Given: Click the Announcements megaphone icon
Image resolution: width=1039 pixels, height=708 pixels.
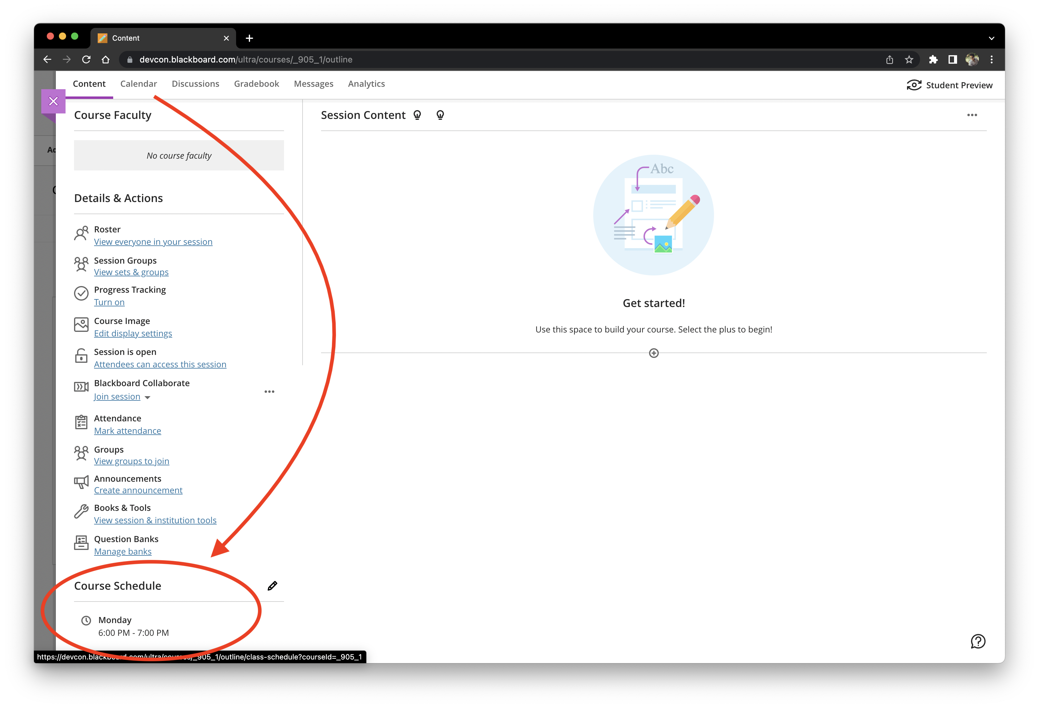Looking at the screenshot, I should (81, 482).
